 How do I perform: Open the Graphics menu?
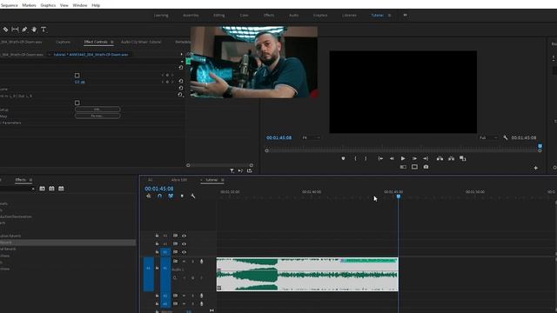pyautogui.click(x=48, y=5)
